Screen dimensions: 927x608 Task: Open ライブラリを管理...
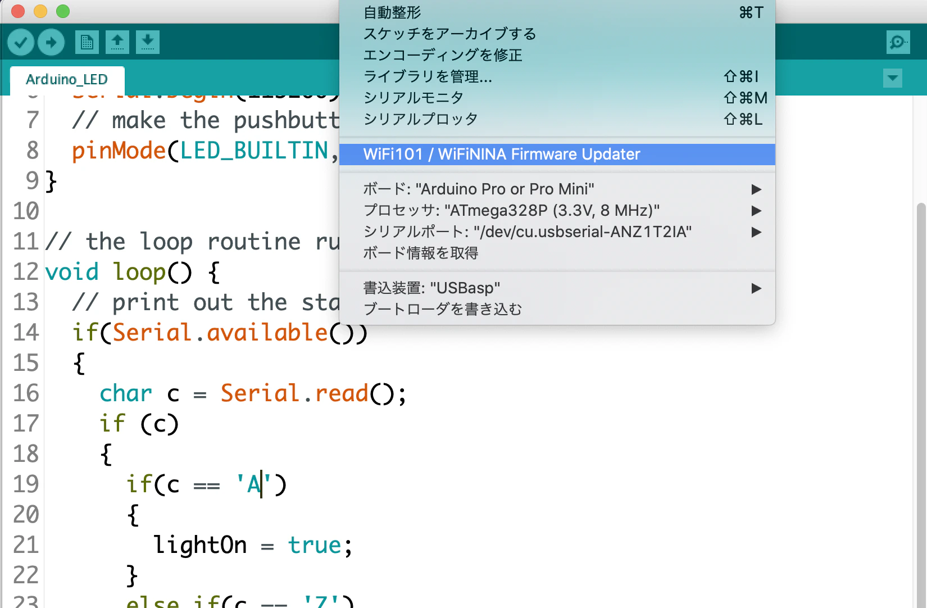(557, 76)
